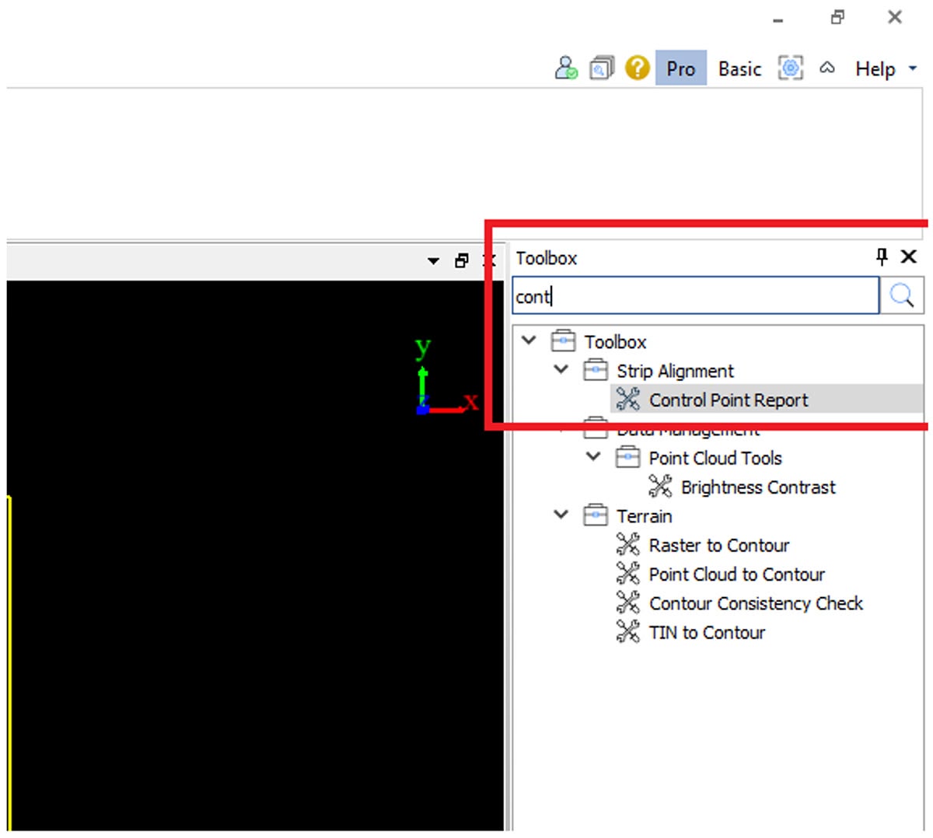Viewport: 933px width, 838px height.
Task: Collapse the Terrain folder
Action: [561, 515]
